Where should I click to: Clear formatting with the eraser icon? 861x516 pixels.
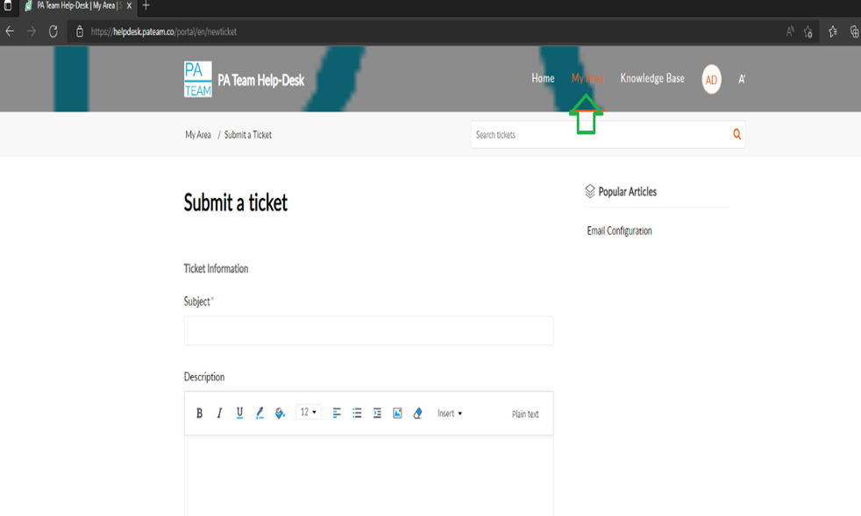click(x=417, y=414)
